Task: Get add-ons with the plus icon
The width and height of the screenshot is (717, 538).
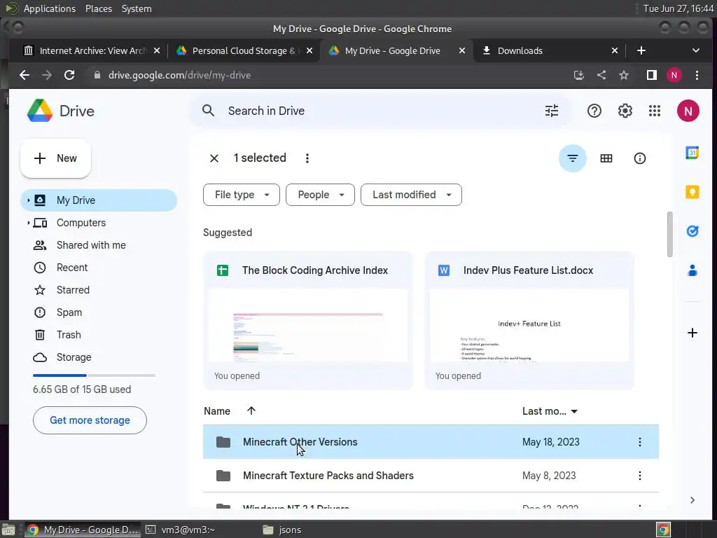Action: point(692,333)
